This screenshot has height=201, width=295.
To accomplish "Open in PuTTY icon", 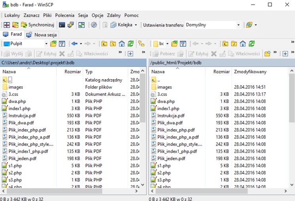I will pos(71,25).
